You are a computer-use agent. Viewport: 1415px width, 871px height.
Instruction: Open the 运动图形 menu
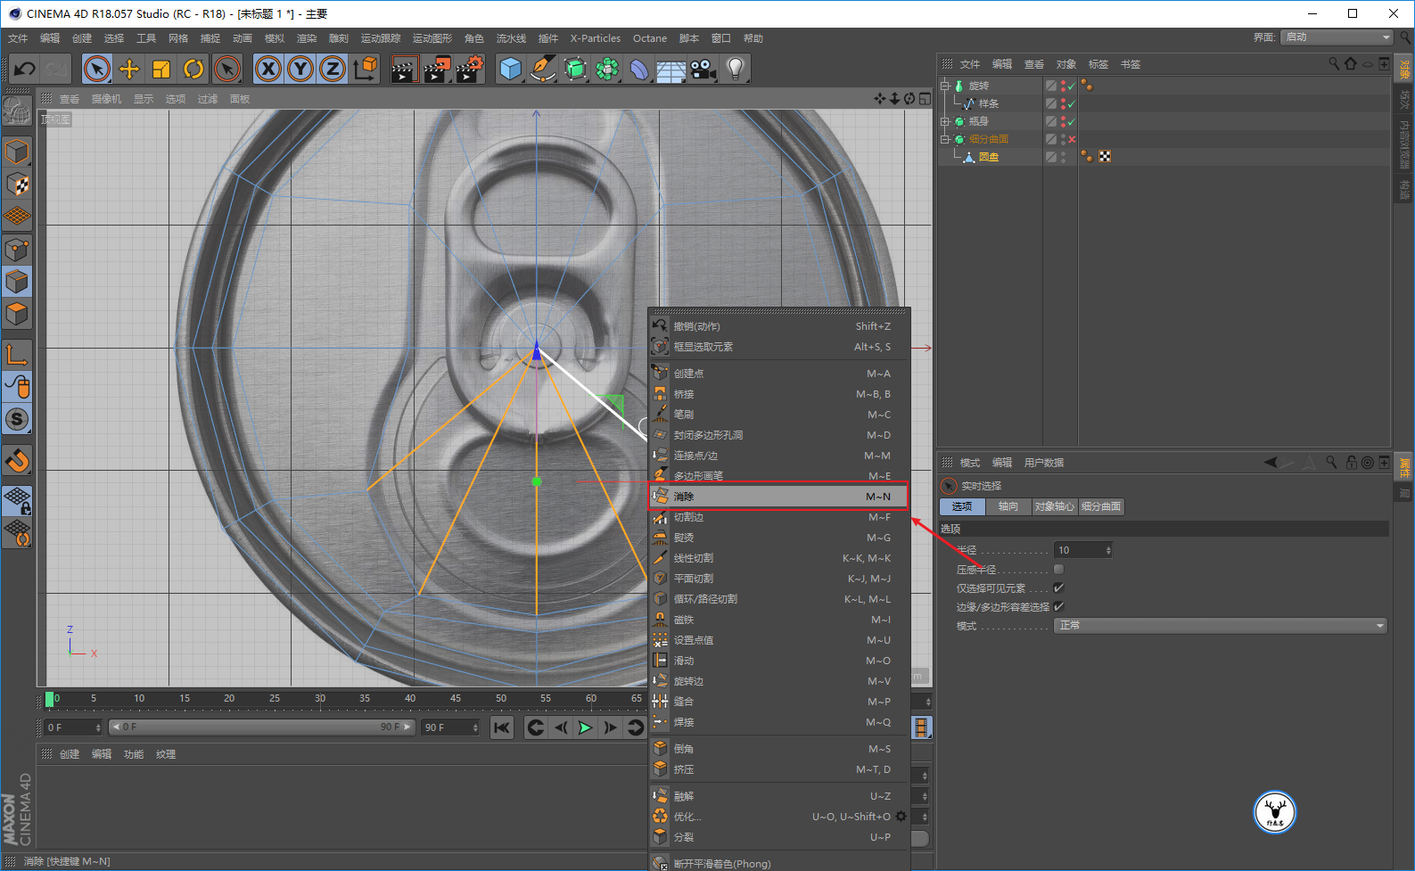point(432,38)
